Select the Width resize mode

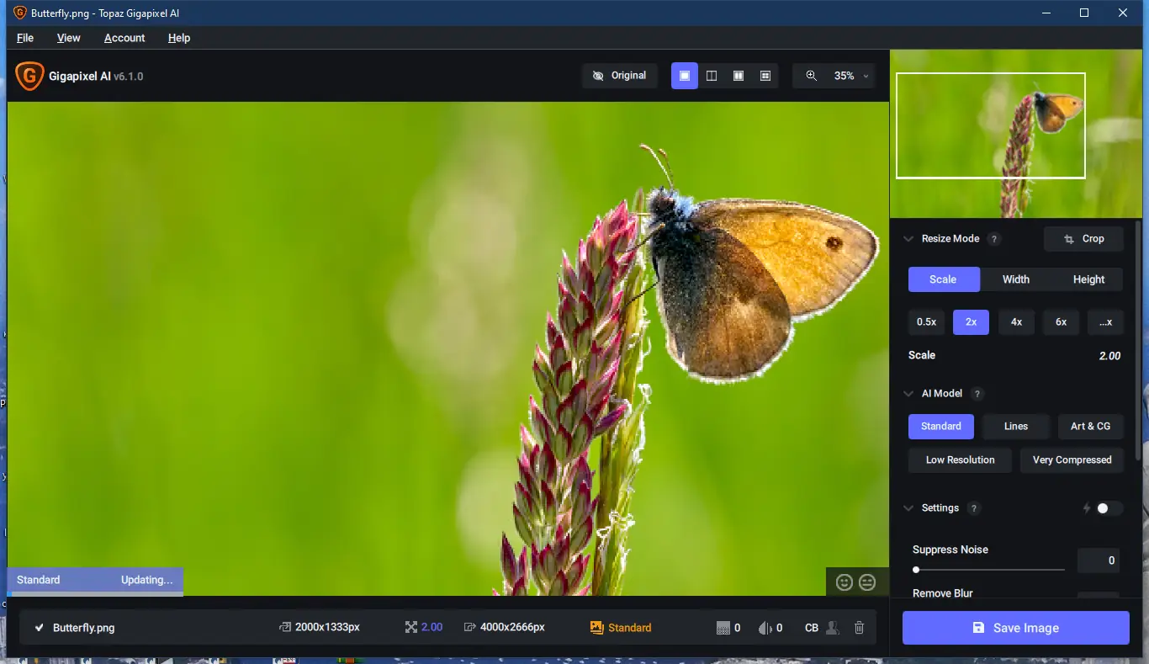(1016, 279)
